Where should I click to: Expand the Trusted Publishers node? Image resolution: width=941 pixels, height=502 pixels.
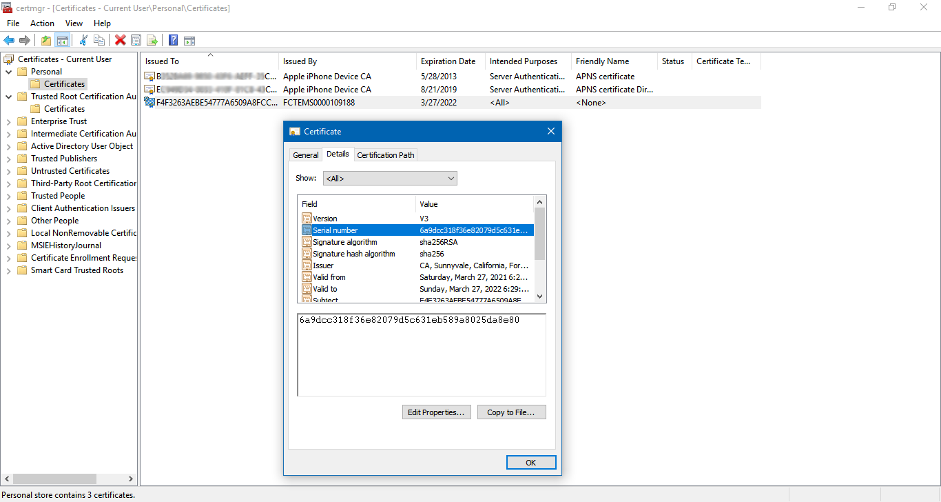[8, 159]
